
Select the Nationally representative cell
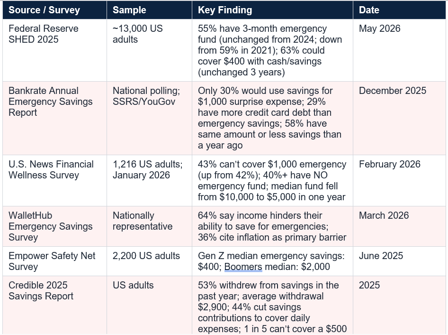coord(150,226)
